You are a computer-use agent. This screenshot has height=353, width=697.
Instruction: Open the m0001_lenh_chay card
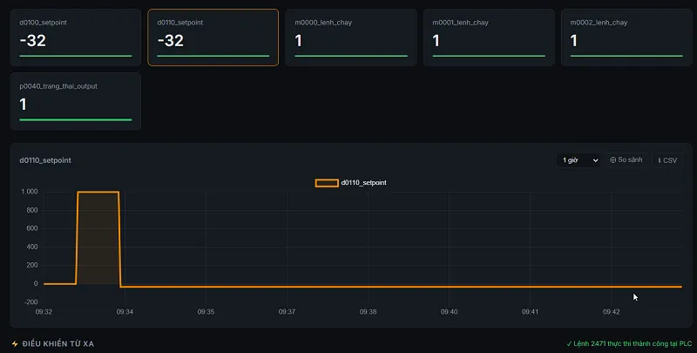pos(489,37)
